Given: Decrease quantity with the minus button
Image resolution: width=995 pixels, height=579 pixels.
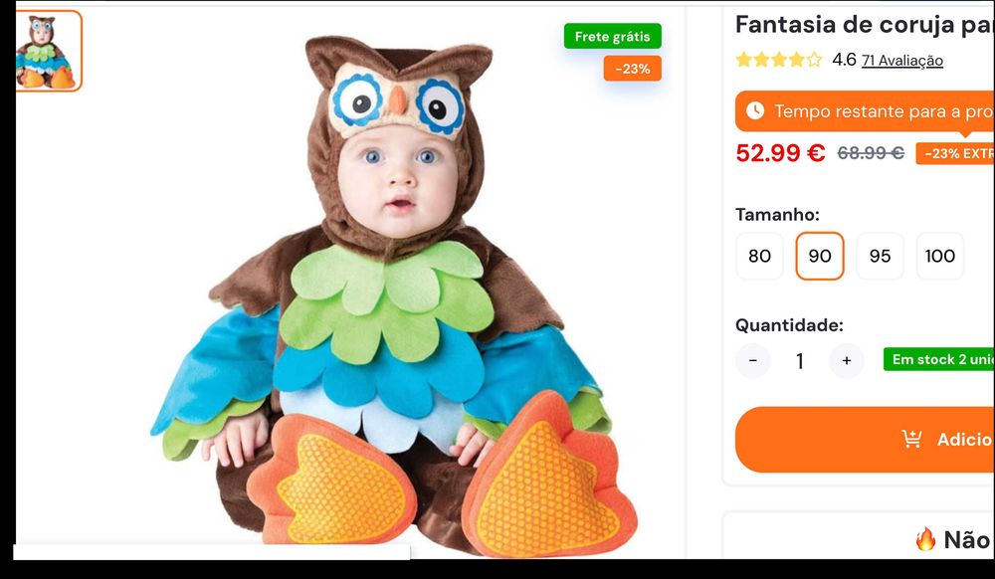Looking at the screenshot, I should coord(752,360).
